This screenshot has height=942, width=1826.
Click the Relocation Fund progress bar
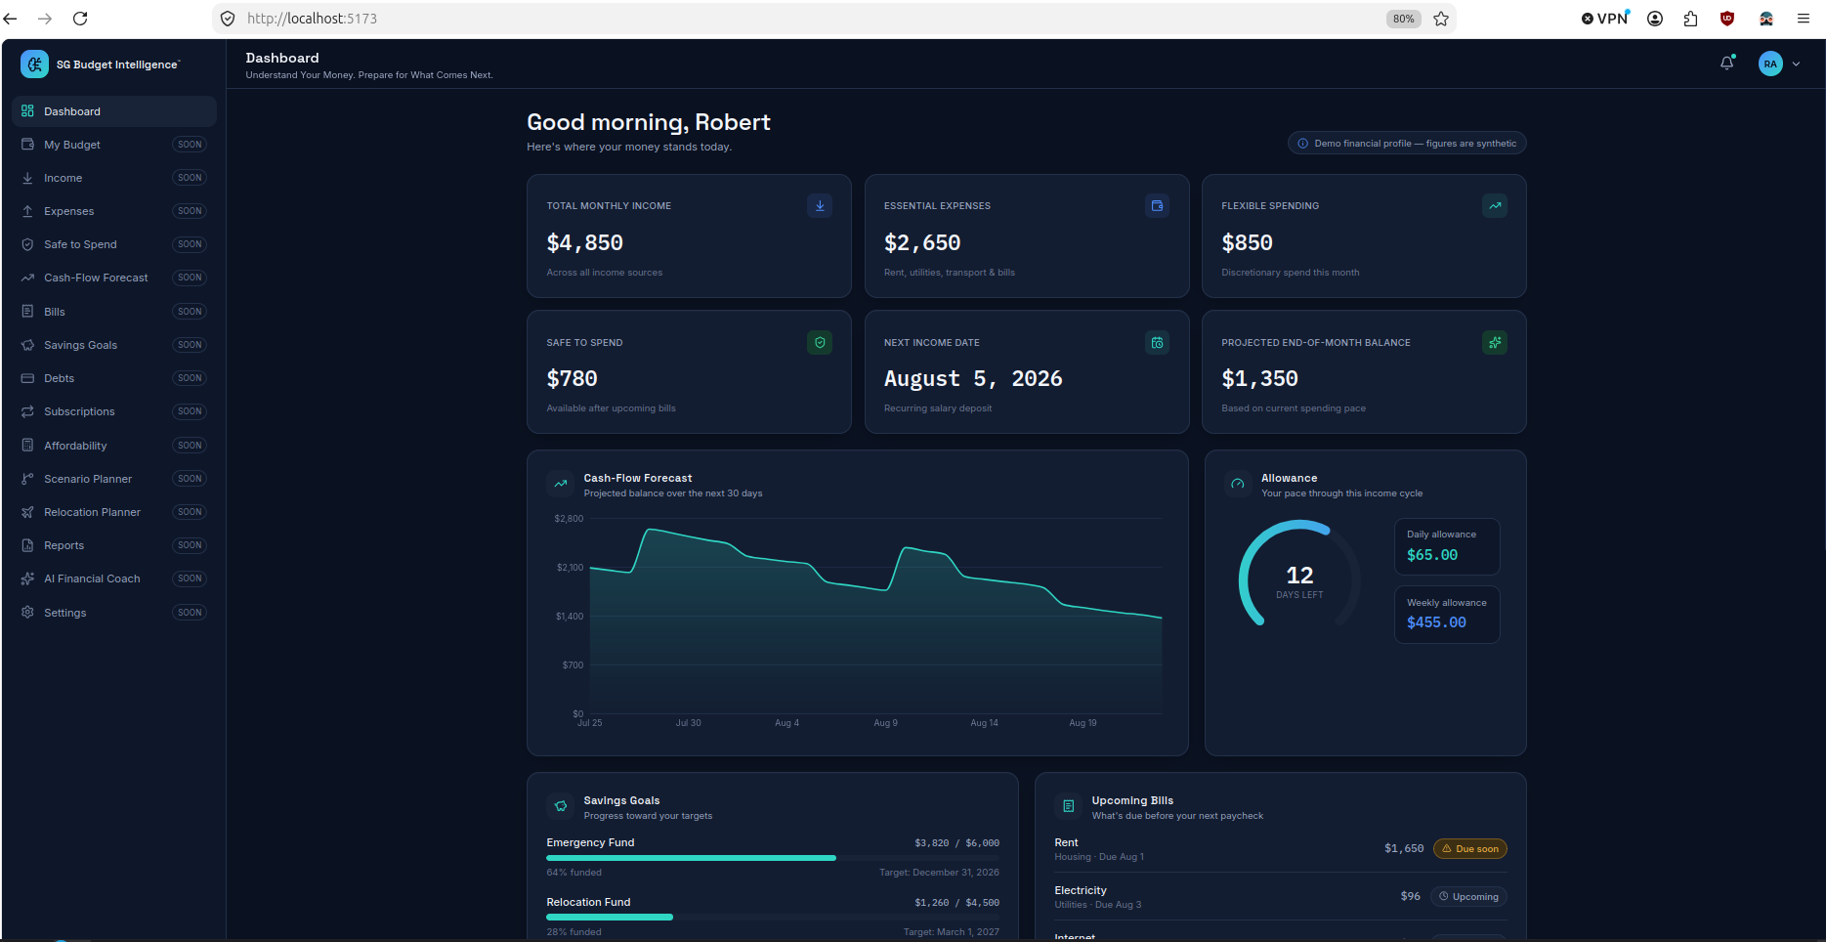[773, 918]
